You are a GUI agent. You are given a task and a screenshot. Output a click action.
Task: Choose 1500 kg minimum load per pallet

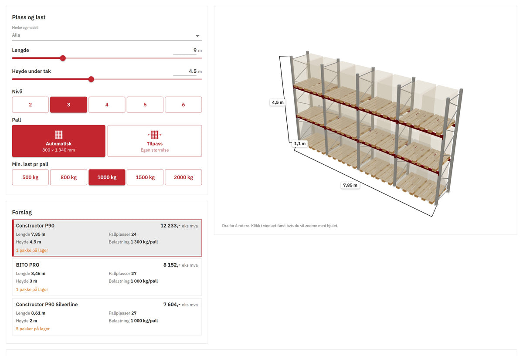145,177
